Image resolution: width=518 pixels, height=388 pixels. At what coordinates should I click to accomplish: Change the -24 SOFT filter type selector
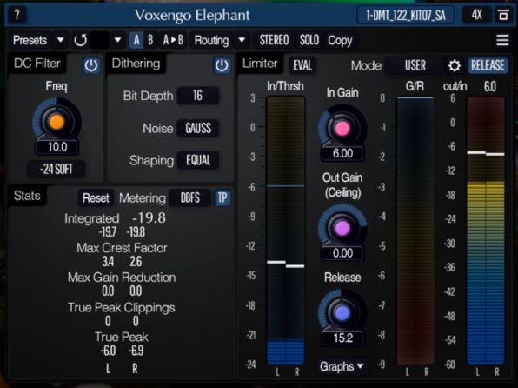click(x=56, y=169)
